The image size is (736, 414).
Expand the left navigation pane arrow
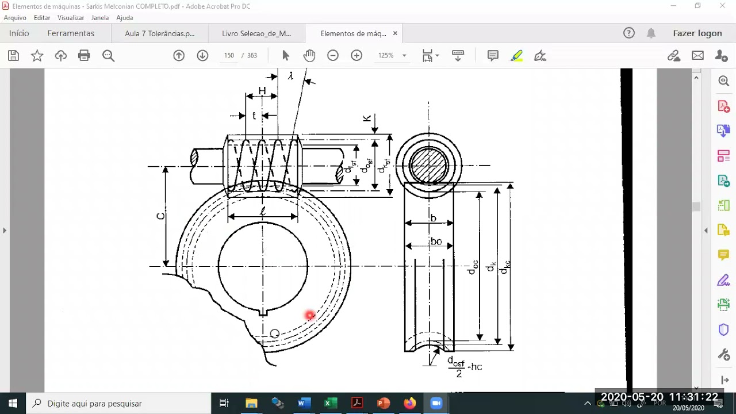coord(5,231)
